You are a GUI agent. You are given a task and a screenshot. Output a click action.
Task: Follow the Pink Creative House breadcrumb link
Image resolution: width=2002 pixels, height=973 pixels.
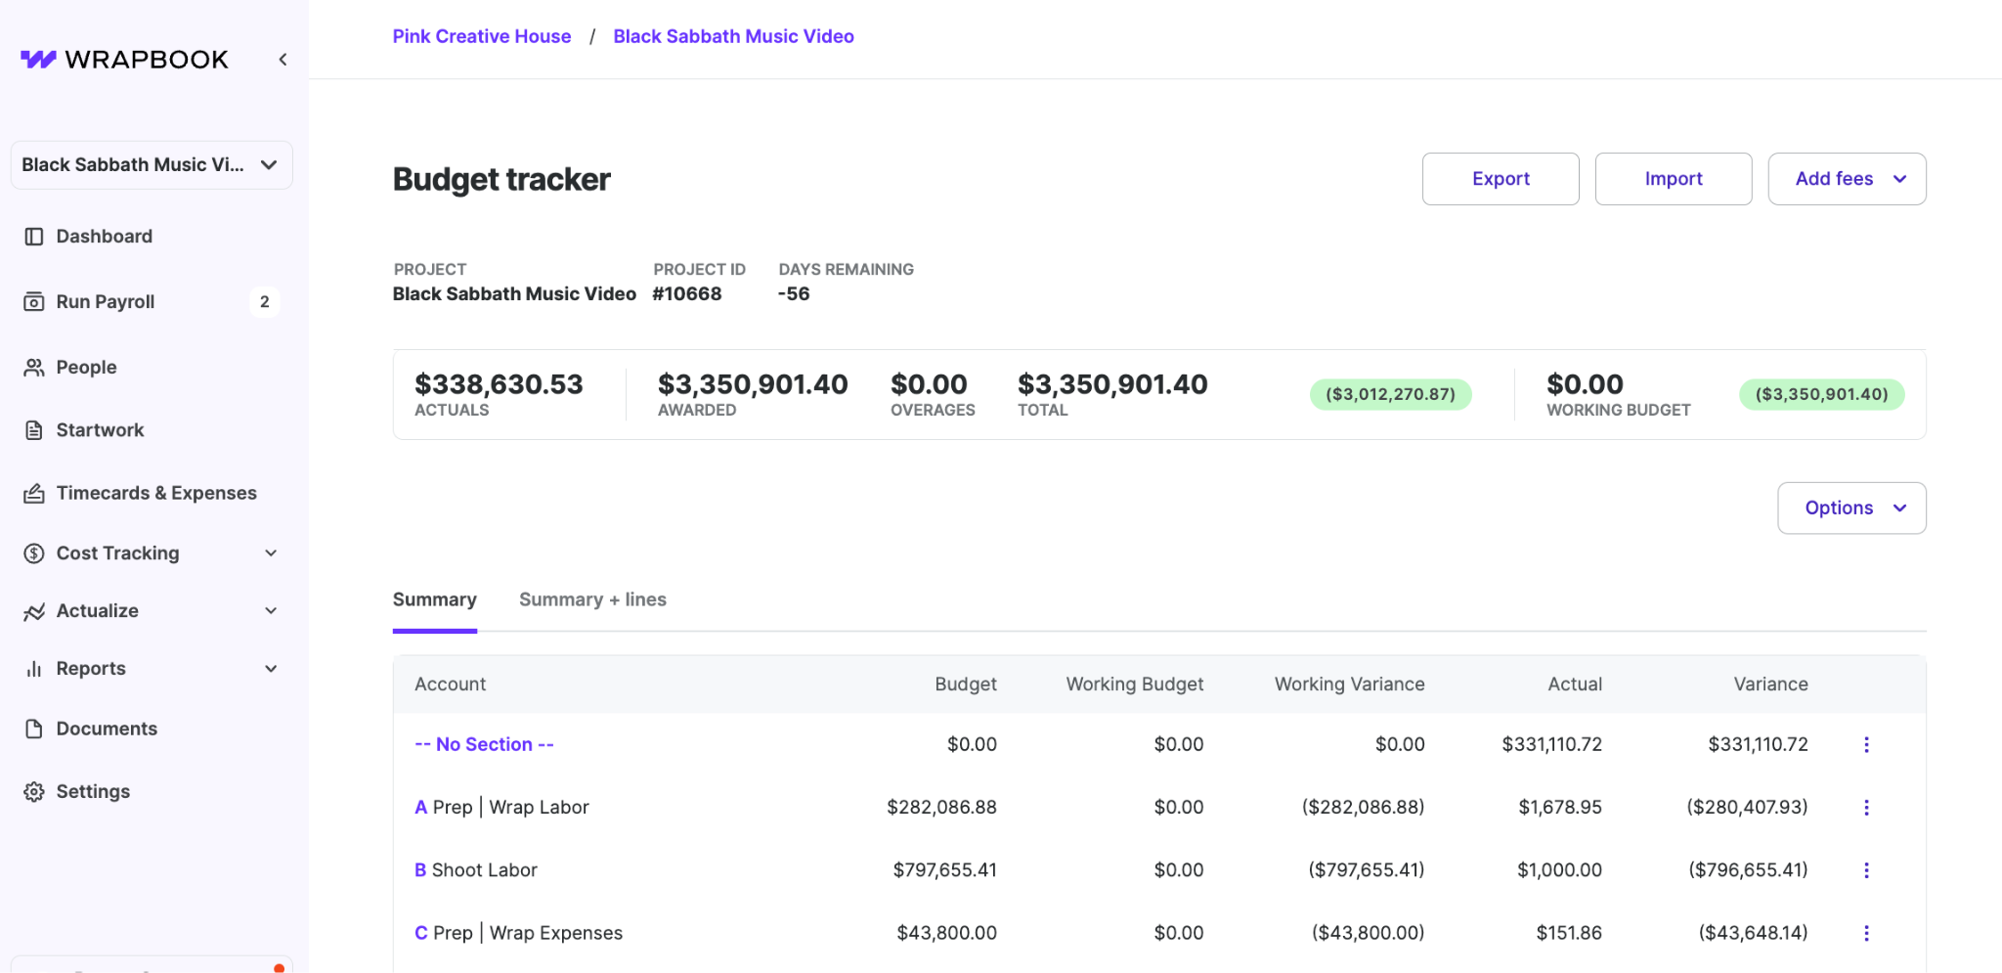[x=482, y=36]
